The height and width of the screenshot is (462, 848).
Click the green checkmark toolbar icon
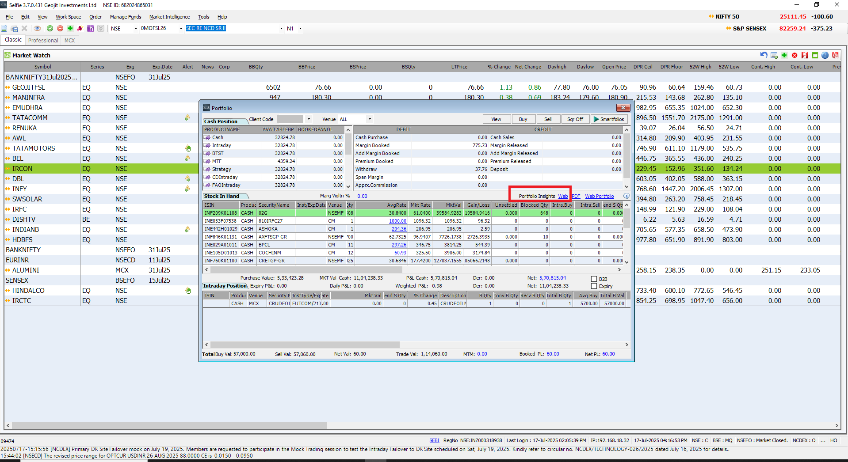[x=50, y=28]
